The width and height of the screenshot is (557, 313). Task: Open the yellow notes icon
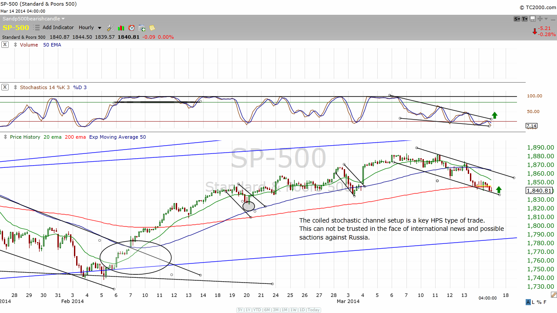pyautogui.click(x=152, y=28)
